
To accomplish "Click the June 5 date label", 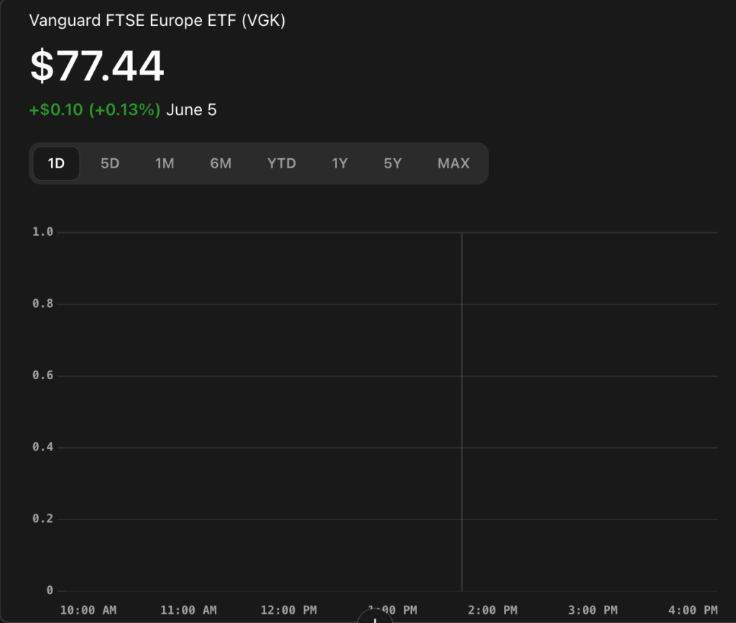I will [191, 110].
